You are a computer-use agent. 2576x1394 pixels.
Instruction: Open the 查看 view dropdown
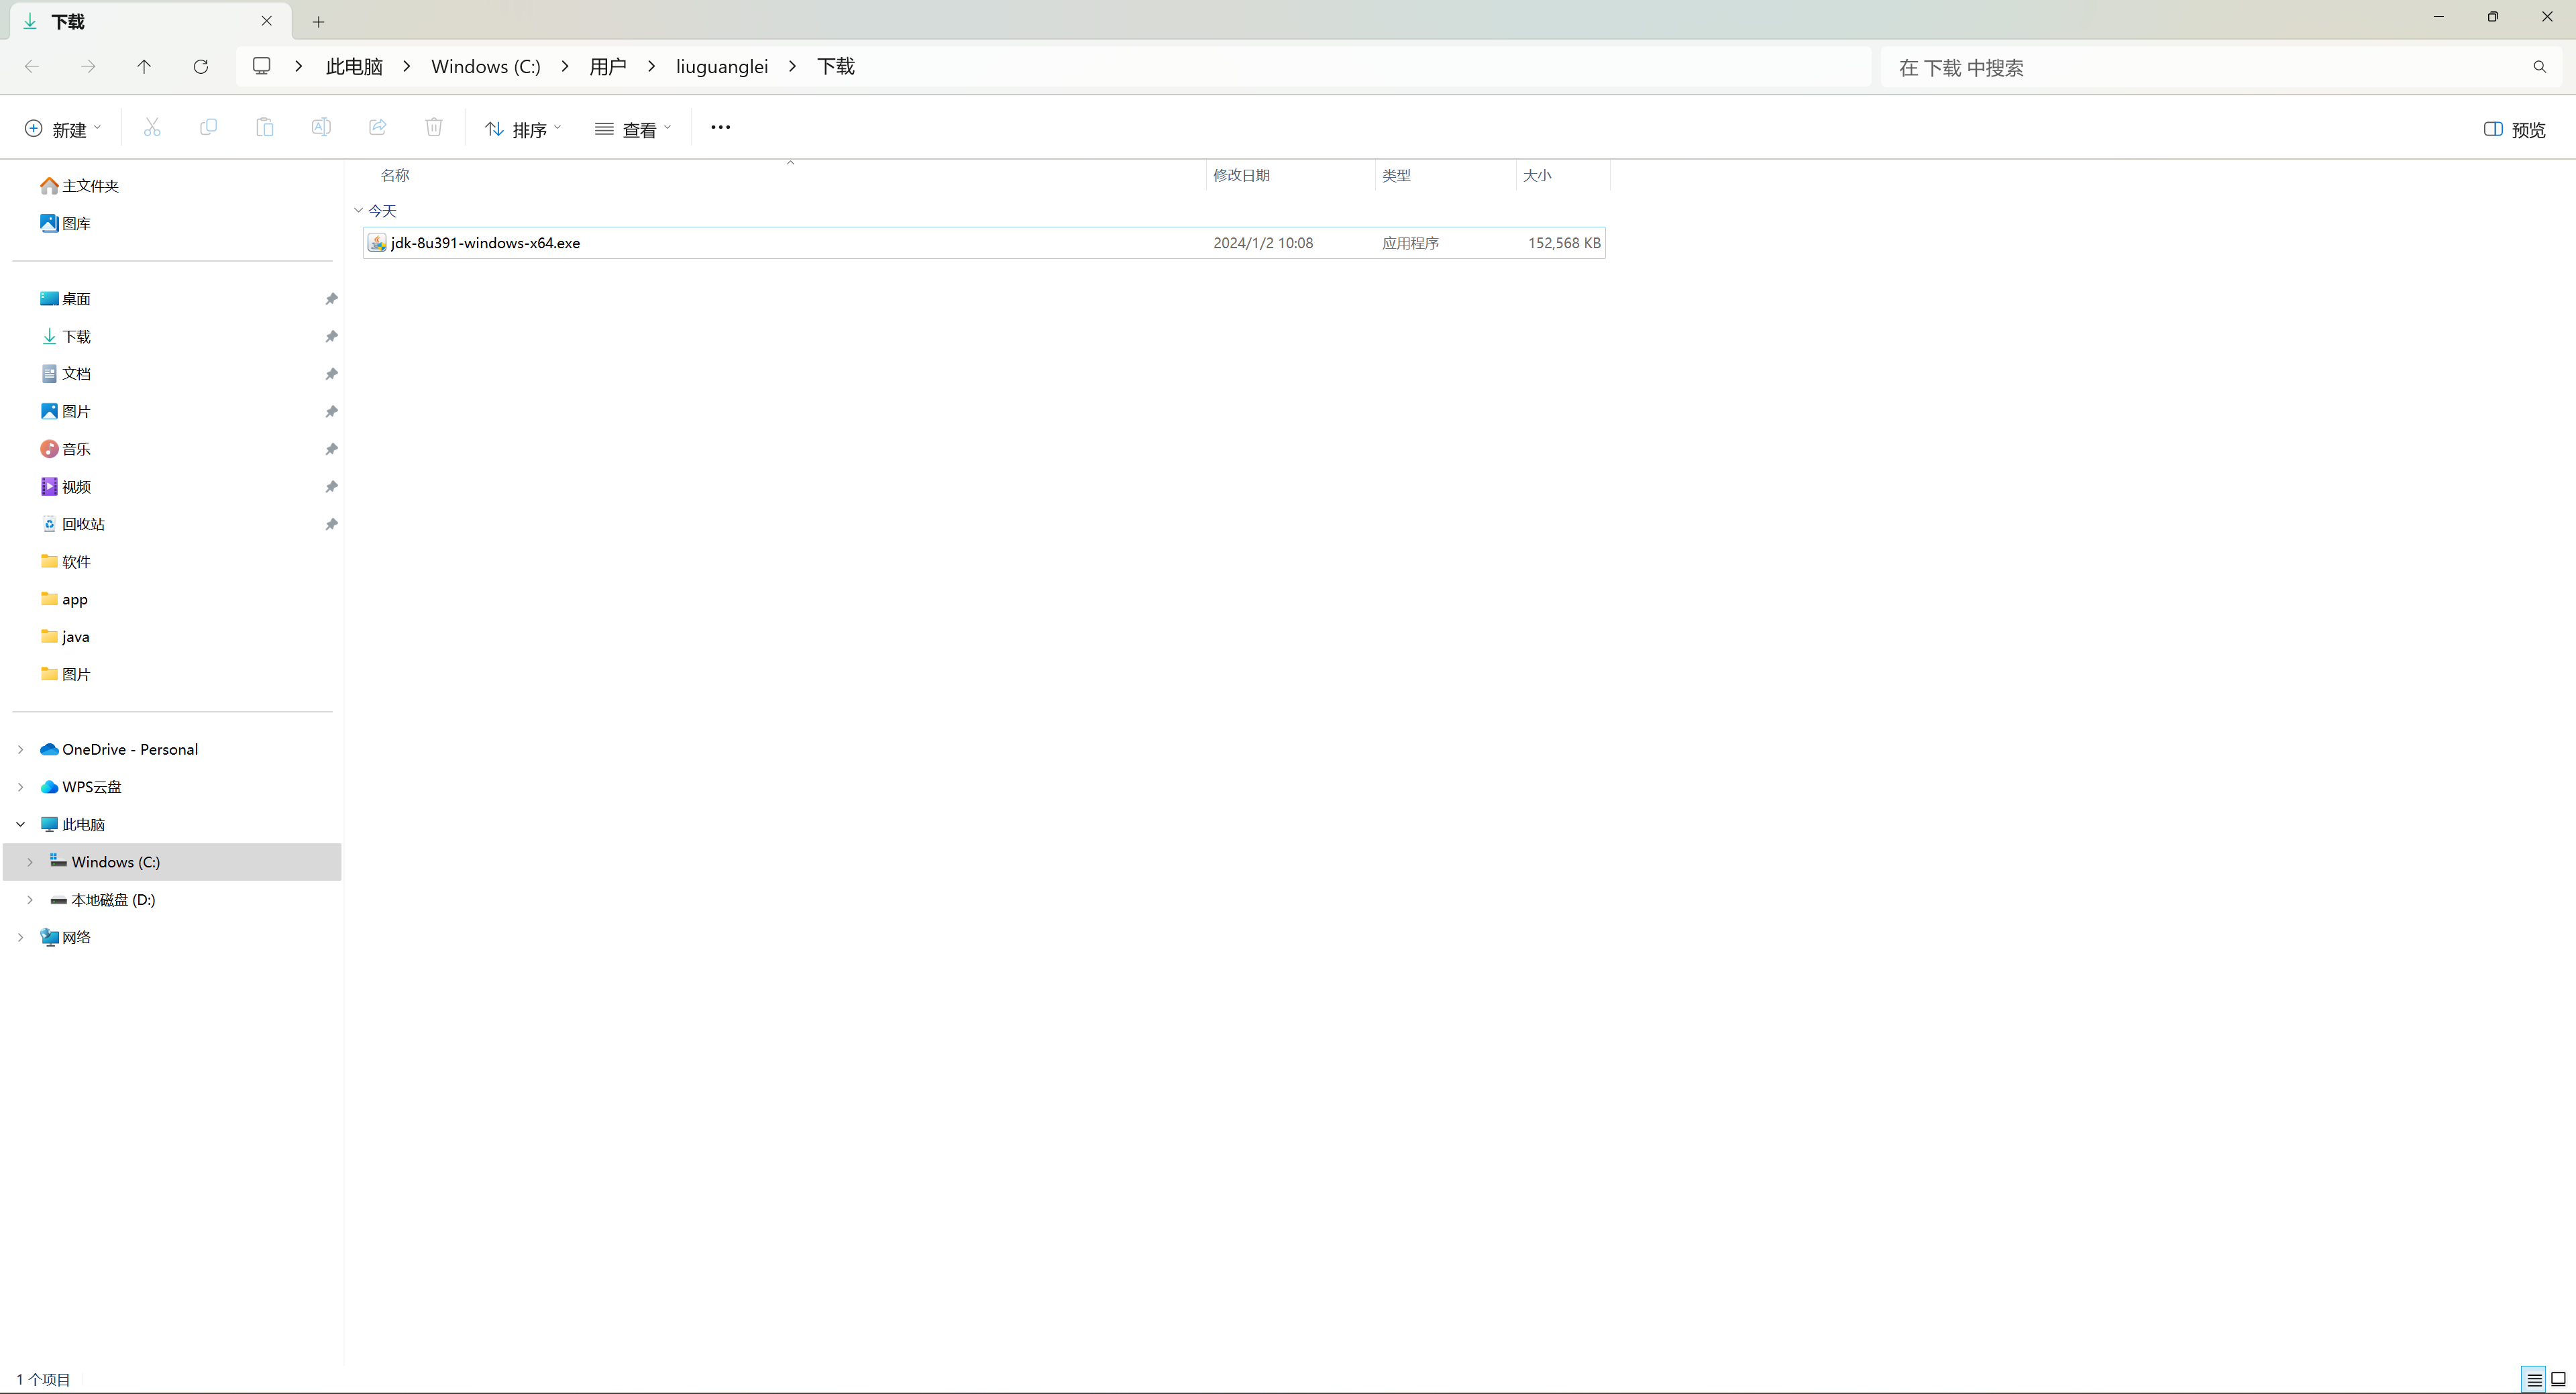[x=633, y=129]
